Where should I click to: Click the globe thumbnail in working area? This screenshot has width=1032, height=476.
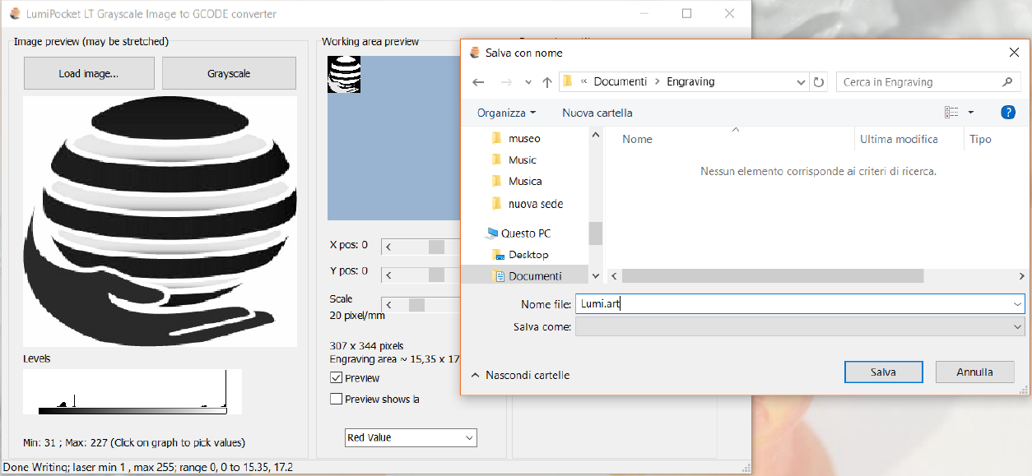344,74
